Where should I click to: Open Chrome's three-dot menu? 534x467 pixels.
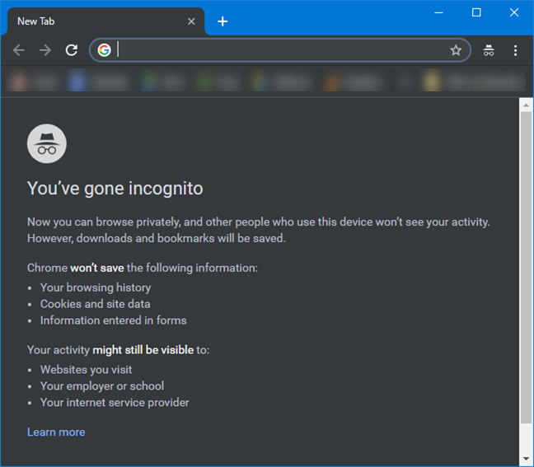point(516,50)
